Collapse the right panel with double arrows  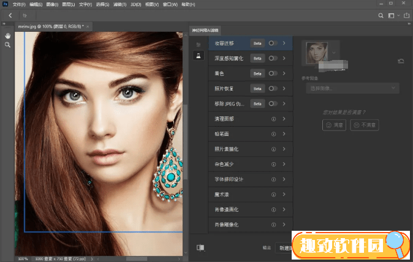point(409,24)
